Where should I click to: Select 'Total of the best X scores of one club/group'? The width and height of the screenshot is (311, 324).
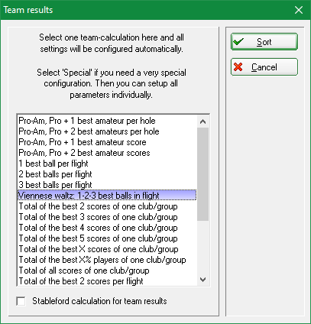107,249
